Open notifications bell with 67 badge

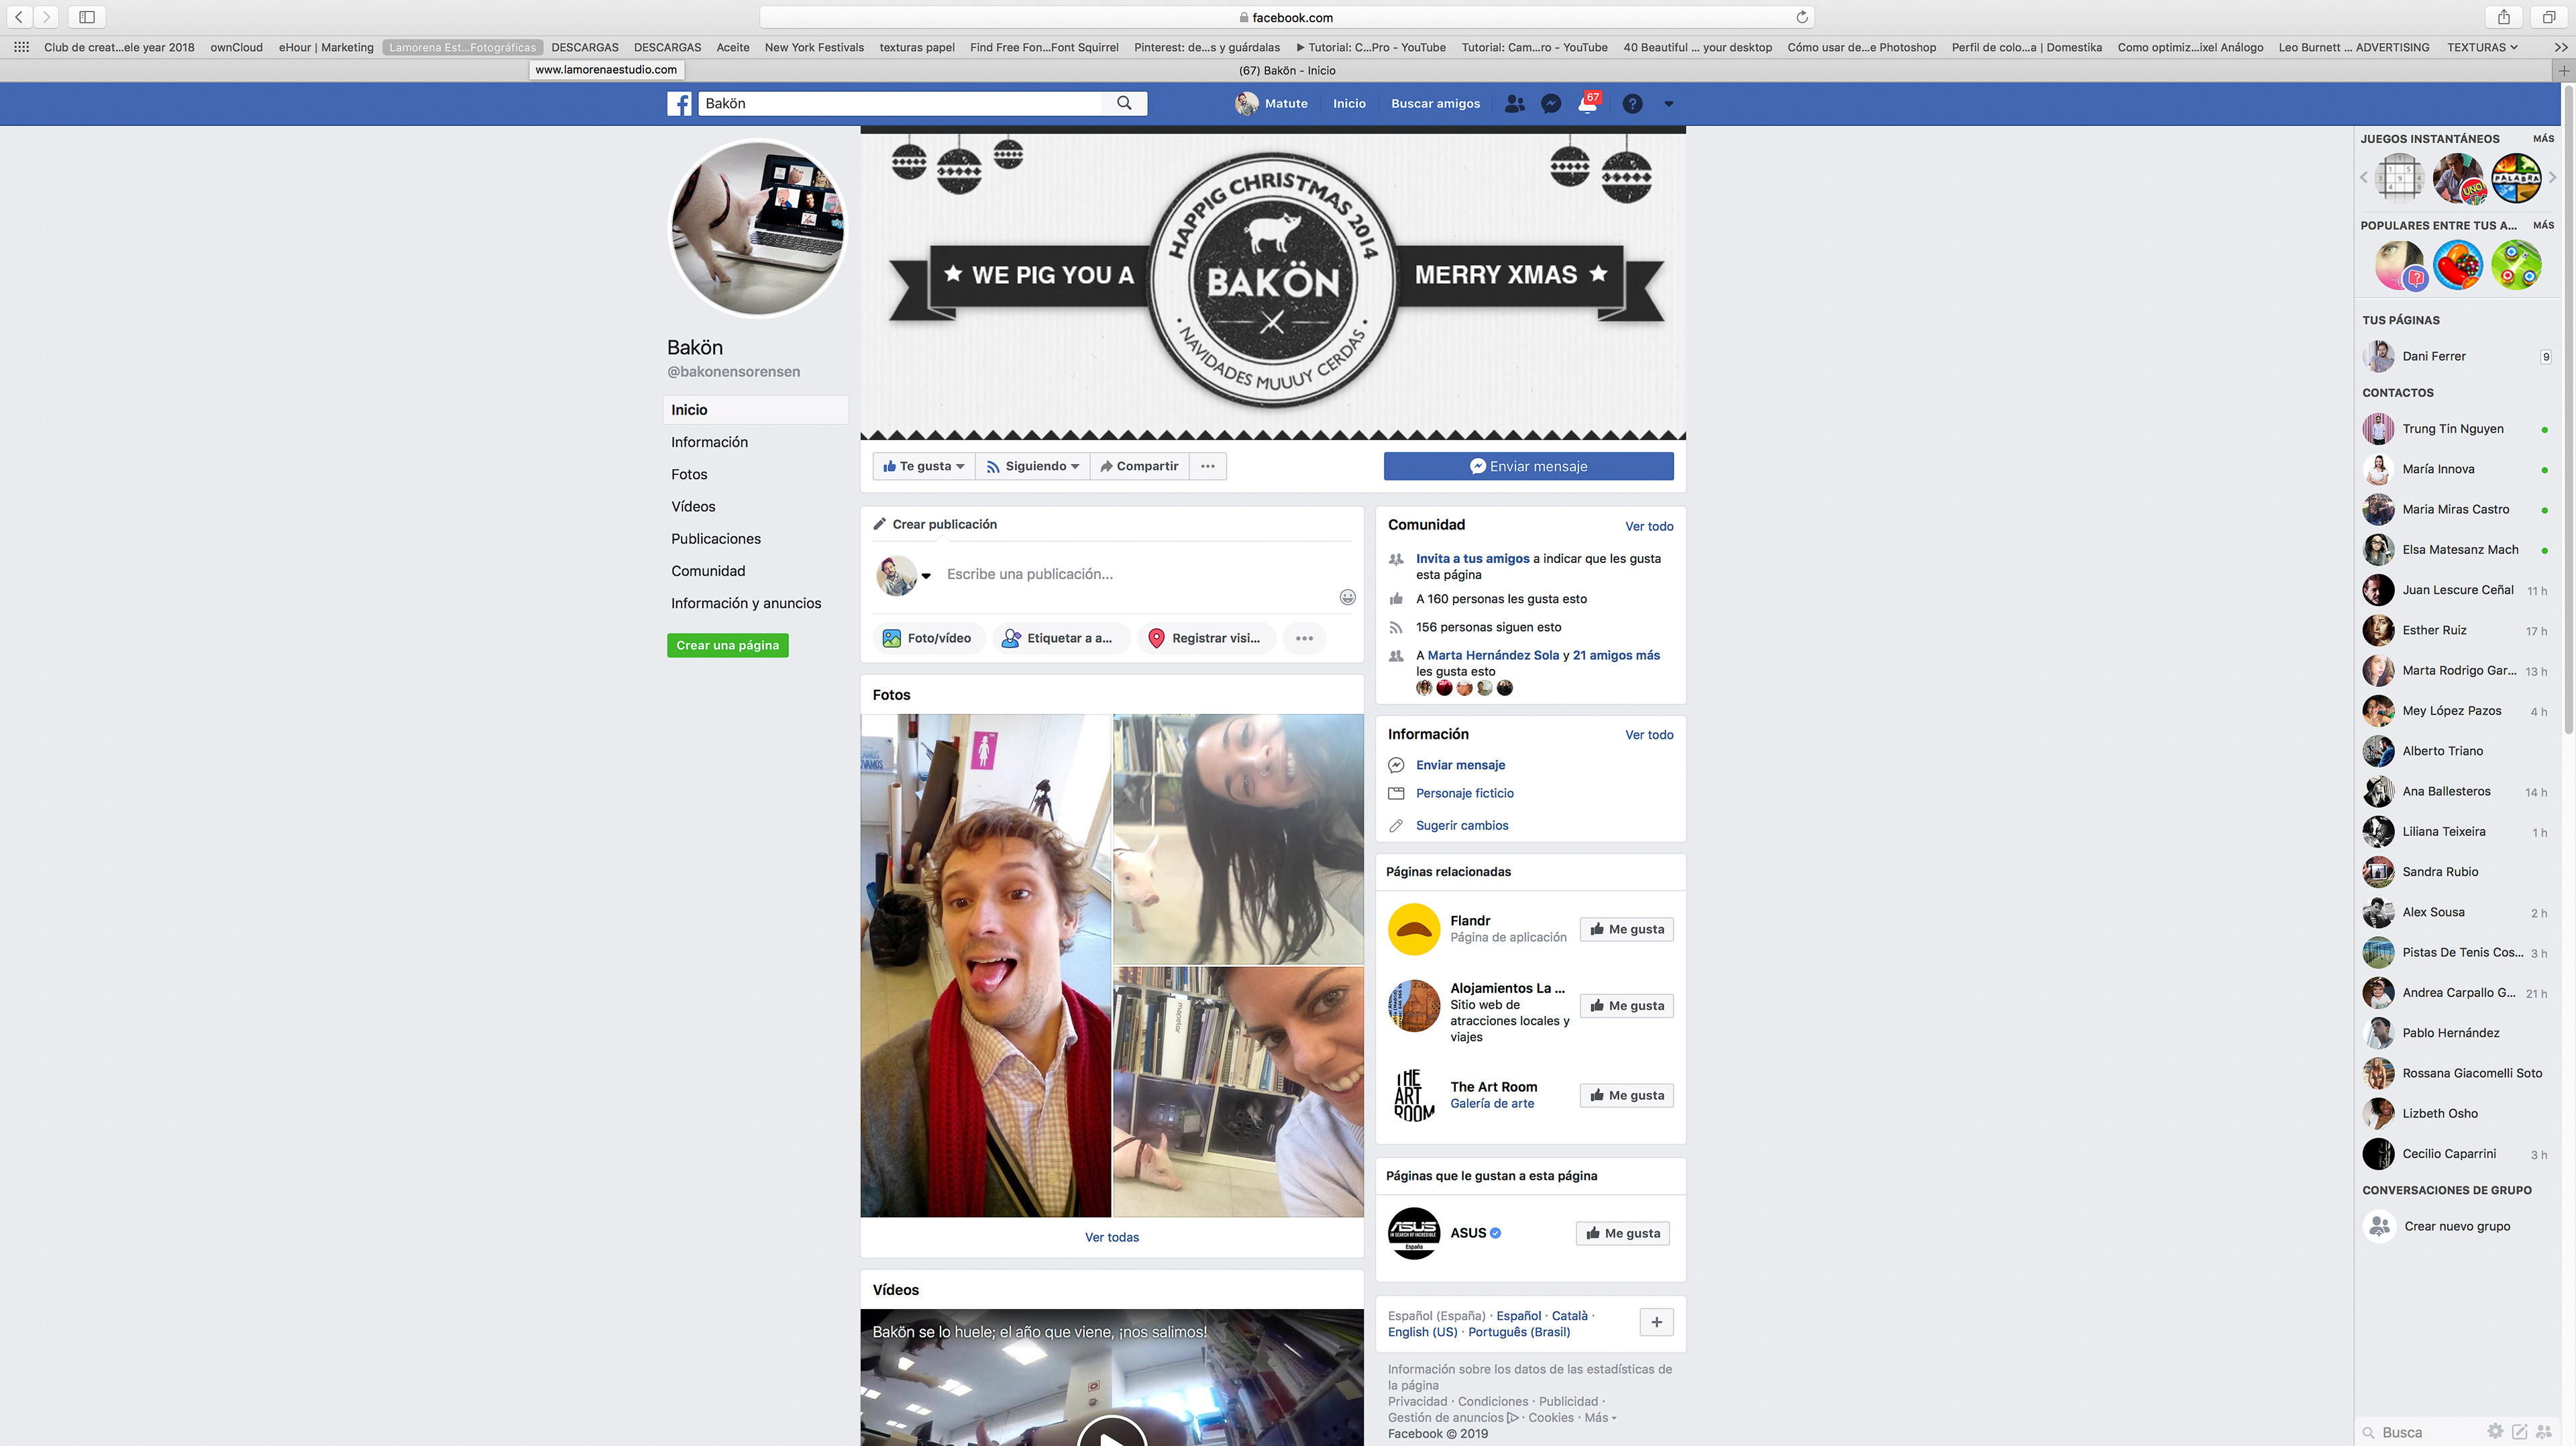pos(1588,103)
